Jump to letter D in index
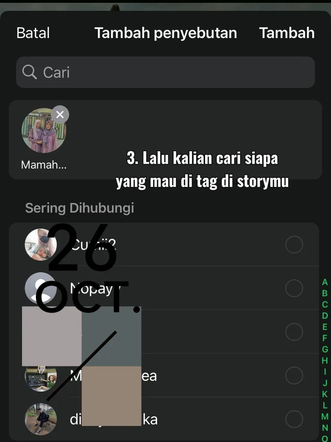 tap(325, 316)
